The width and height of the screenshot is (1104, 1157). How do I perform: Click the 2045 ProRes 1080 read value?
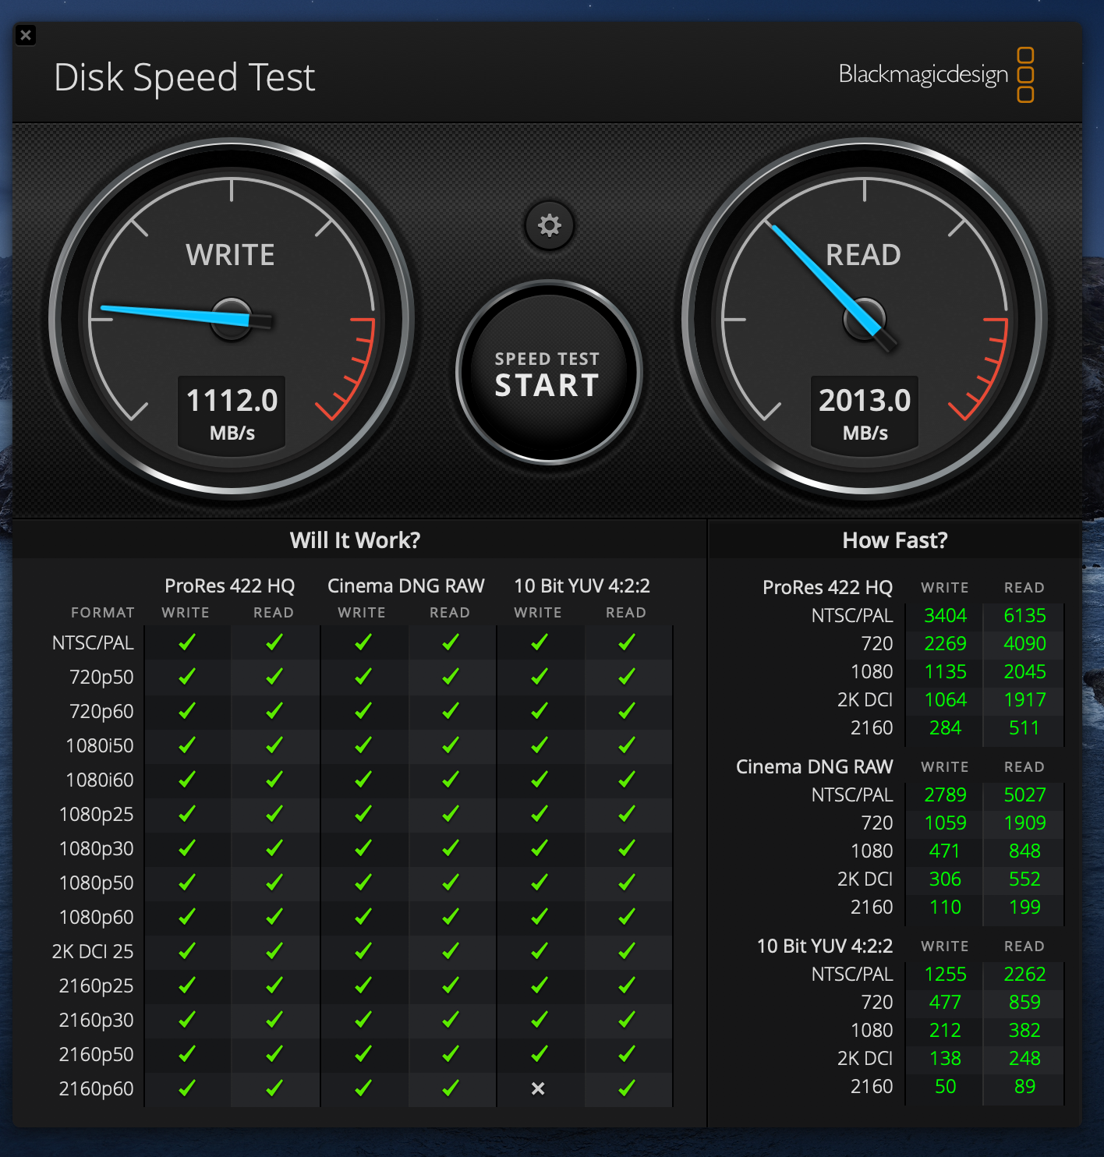pos(1024,671)
